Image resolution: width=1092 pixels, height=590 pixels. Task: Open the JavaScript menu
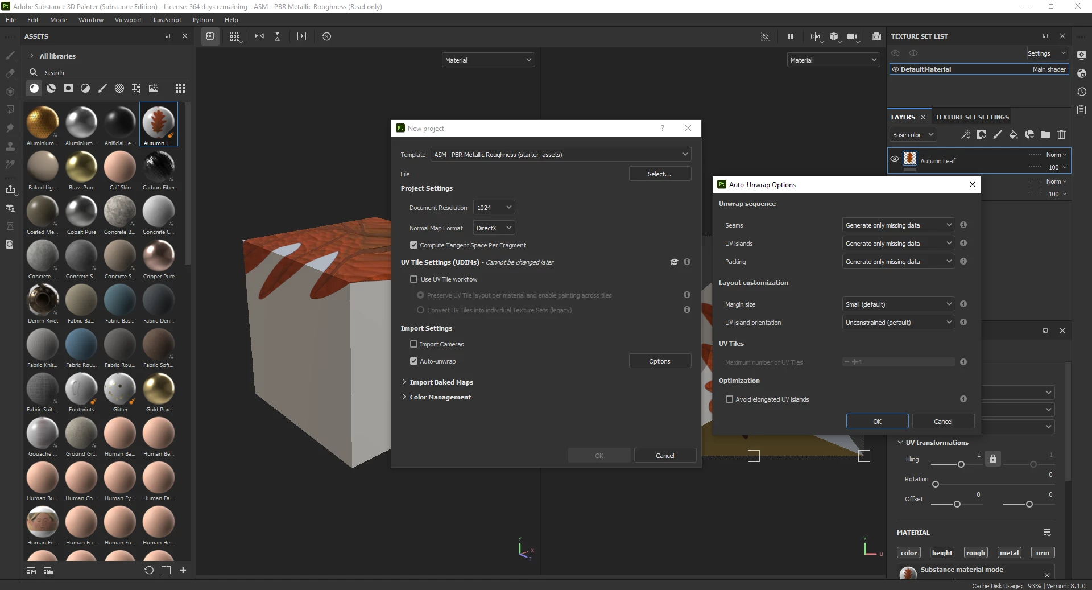coord(167,20)
